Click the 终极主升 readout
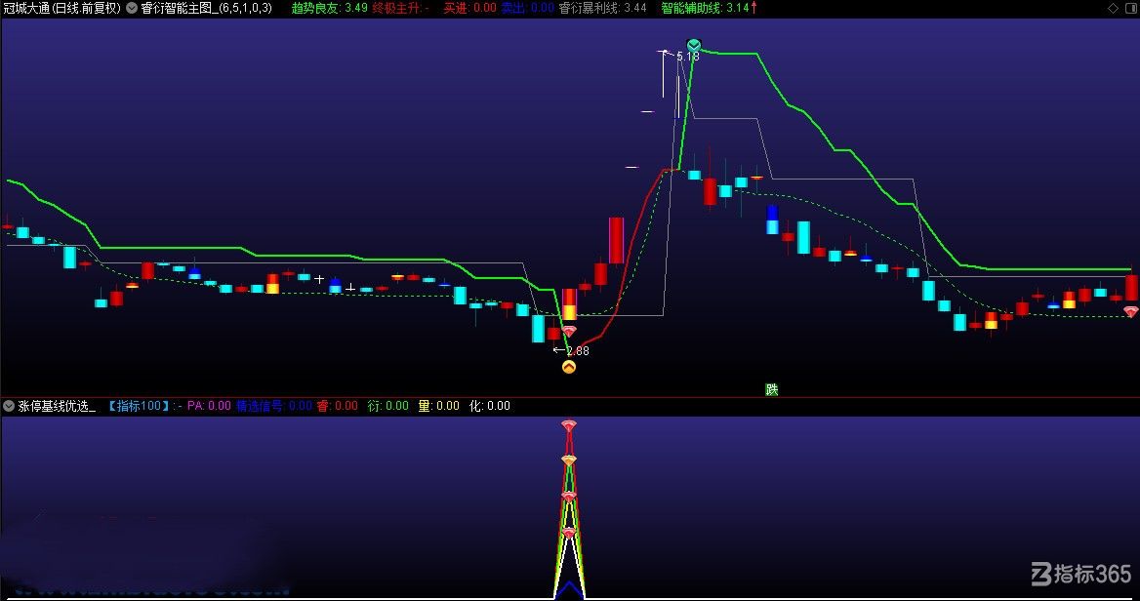 click(x=400, y=8)
